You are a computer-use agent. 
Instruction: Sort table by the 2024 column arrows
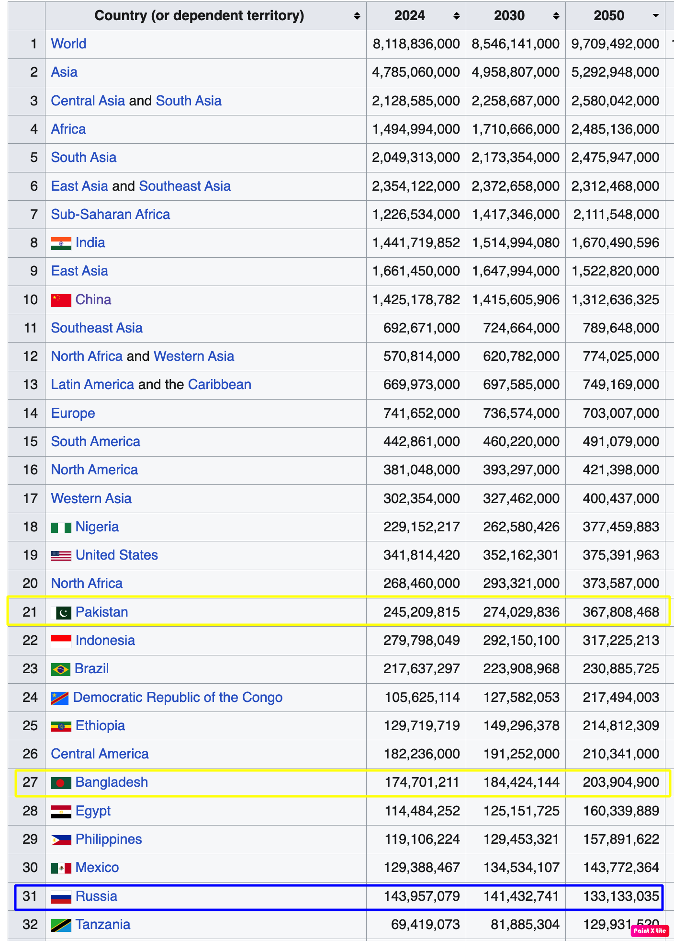456,16
